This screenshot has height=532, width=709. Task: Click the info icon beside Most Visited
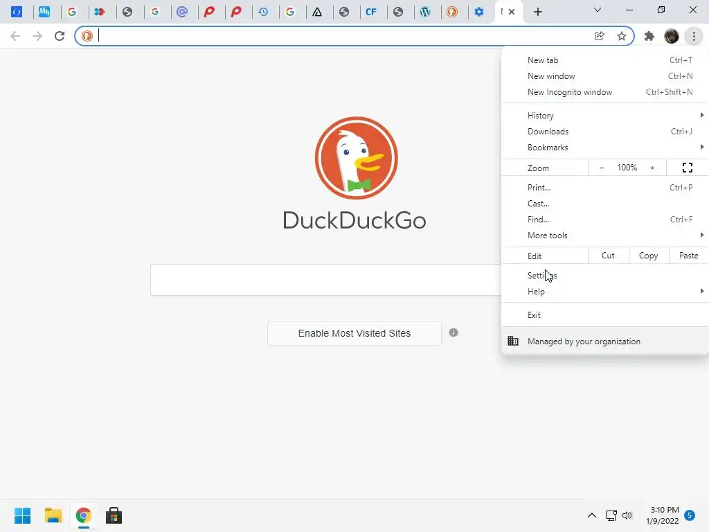[x=454, y=332]
